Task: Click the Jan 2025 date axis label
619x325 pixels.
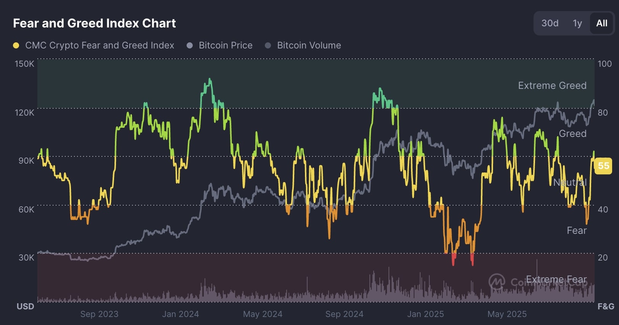Action: pyautogui.click(x=426, y=314)
